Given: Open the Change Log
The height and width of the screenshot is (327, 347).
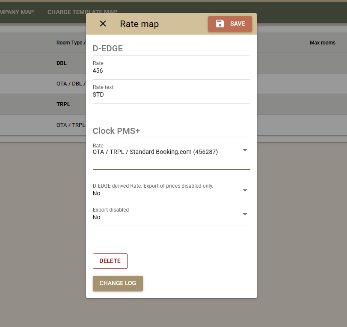Looking at the screenshot, I should click(118, 283).
